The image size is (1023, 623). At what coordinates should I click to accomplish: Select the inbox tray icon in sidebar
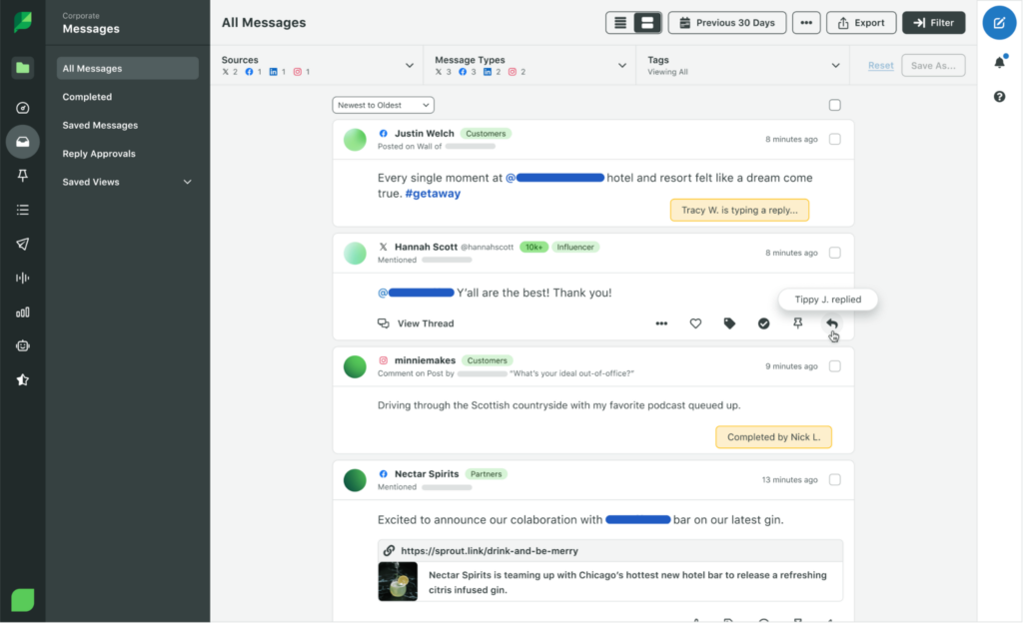click(x=23, y=142)
